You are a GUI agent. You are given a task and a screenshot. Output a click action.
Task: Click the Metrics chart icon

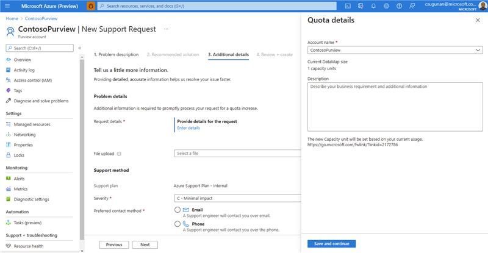(x=9, y=189)
